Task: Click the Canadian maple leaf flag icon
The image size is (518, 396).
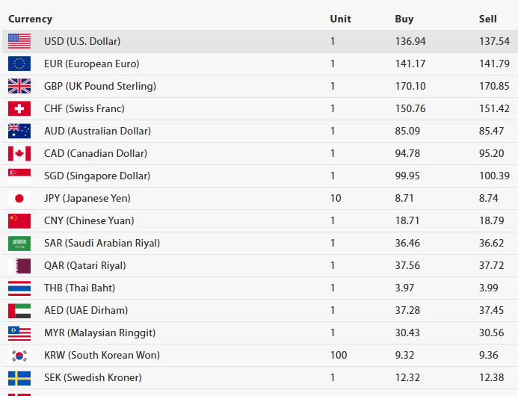Action: (x=19, y=153)
